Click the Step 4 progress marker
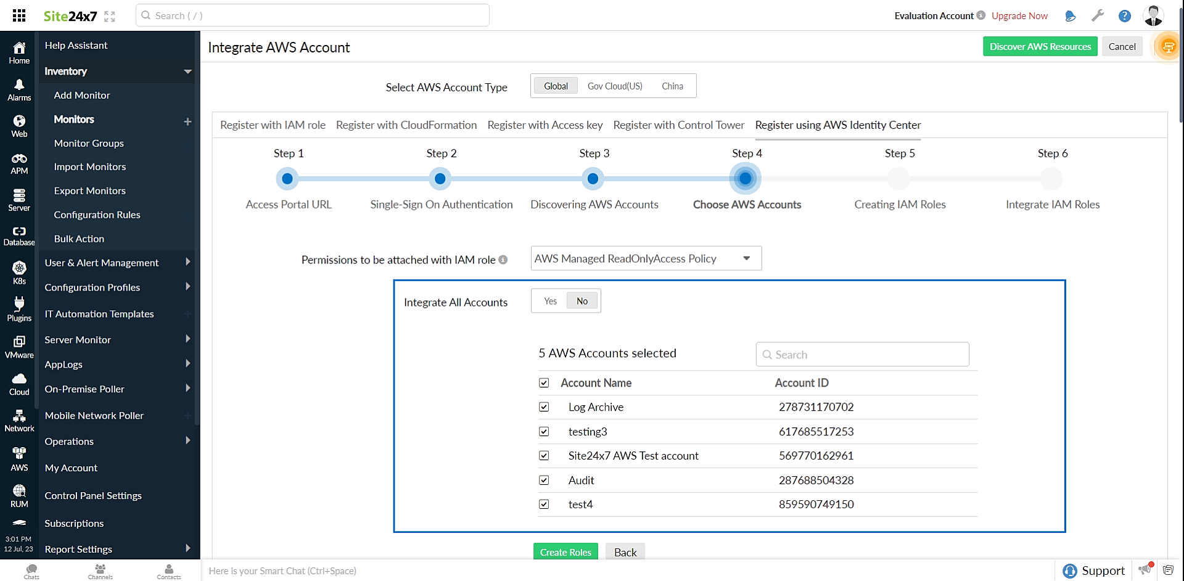The image size is (1184, 581). (746, 179)
